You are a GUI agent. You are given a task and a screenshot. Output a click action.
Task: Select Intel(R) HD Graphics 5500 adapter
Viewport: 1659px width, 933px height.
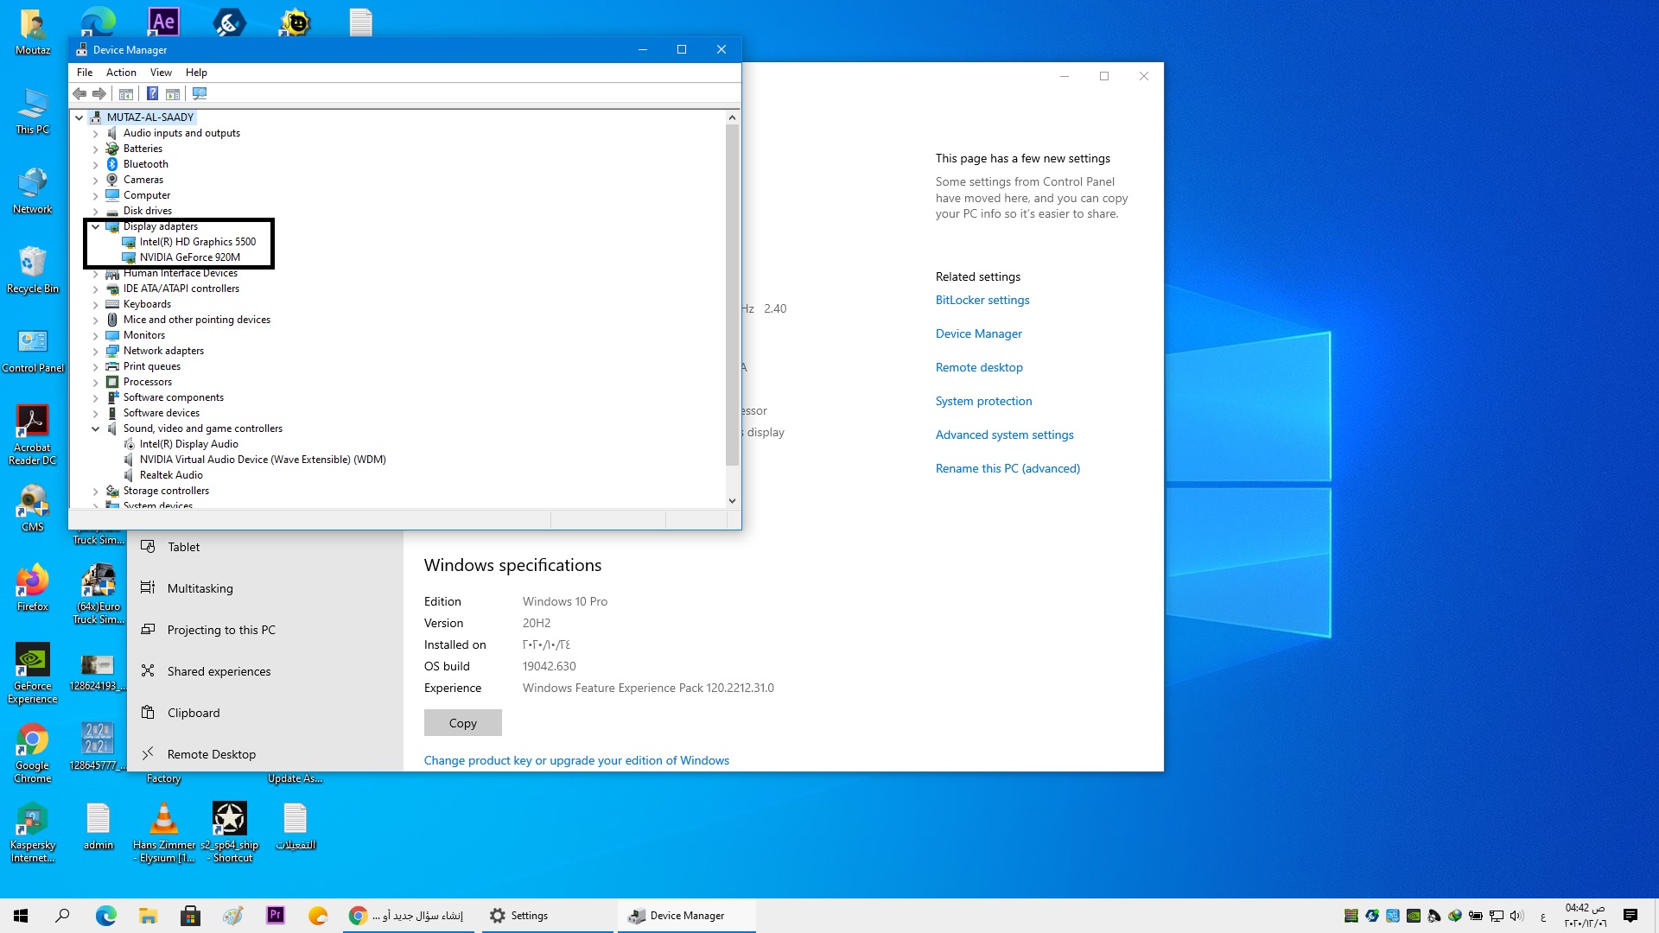click(197, 242)
